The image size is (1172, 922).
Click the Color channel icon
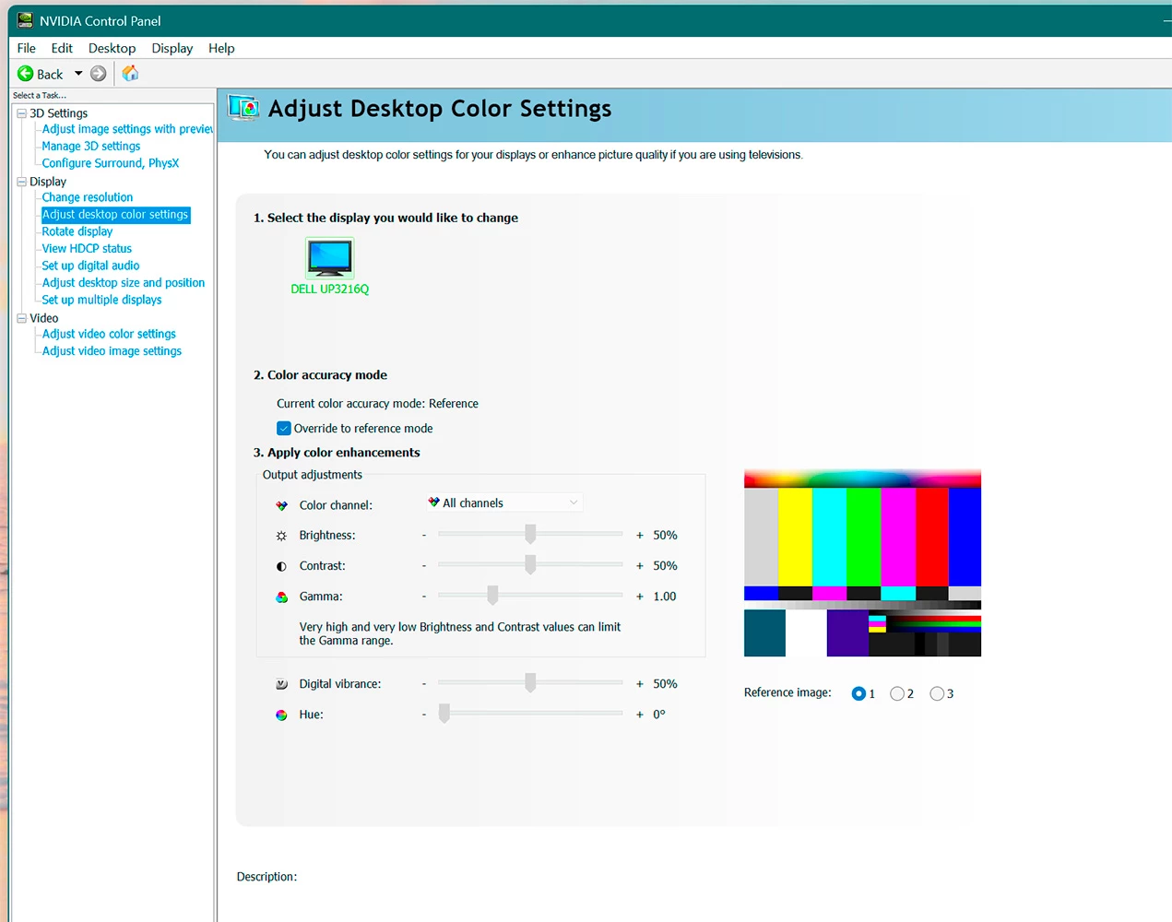click(281, 505)
